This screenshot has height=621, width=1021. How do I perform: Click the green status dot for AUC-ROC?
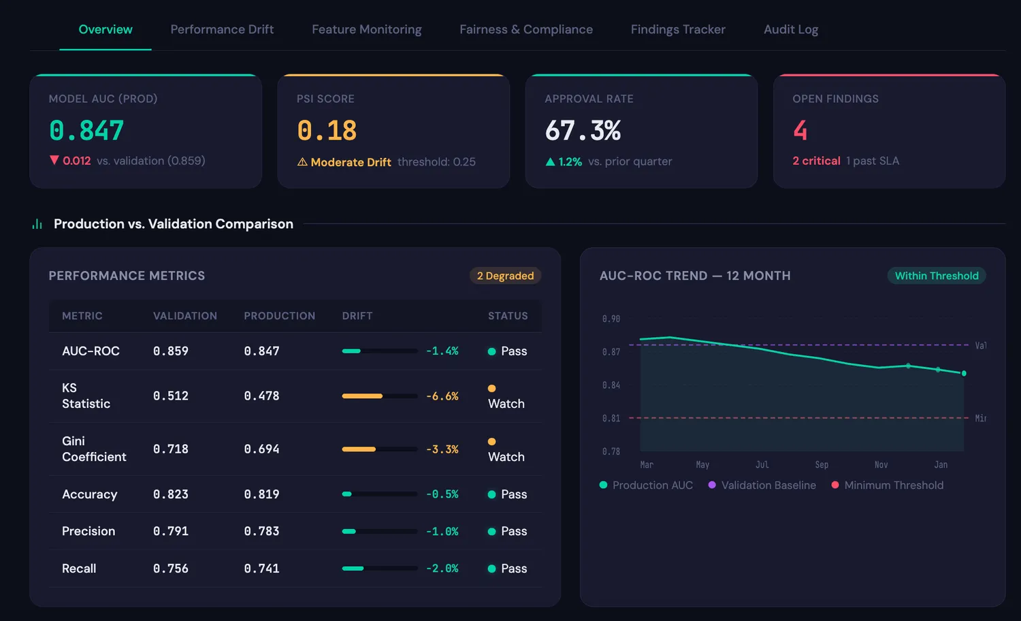pyautogui.click(x=491, y=351)
